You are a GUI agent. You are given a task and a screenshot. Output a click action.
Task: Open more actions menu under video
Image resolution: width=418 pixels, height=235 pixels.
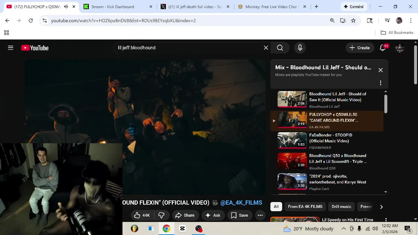[260, 215]
